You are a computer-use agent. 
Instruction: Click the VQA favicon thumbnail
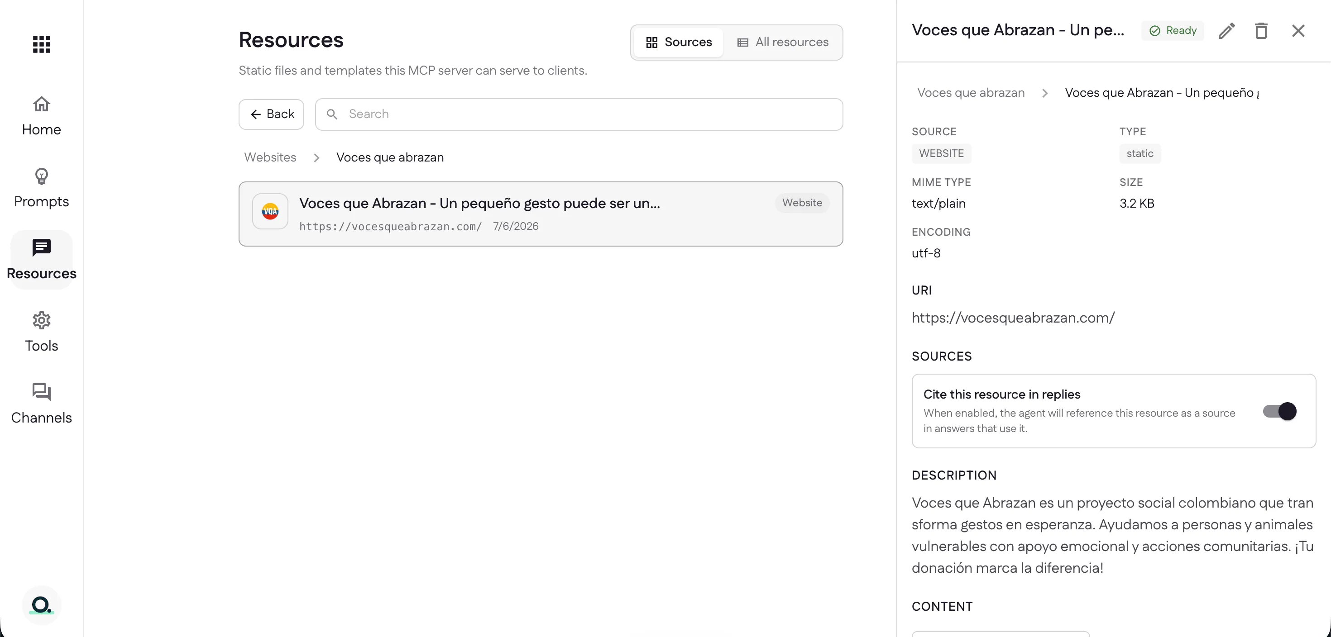point(270,211)
